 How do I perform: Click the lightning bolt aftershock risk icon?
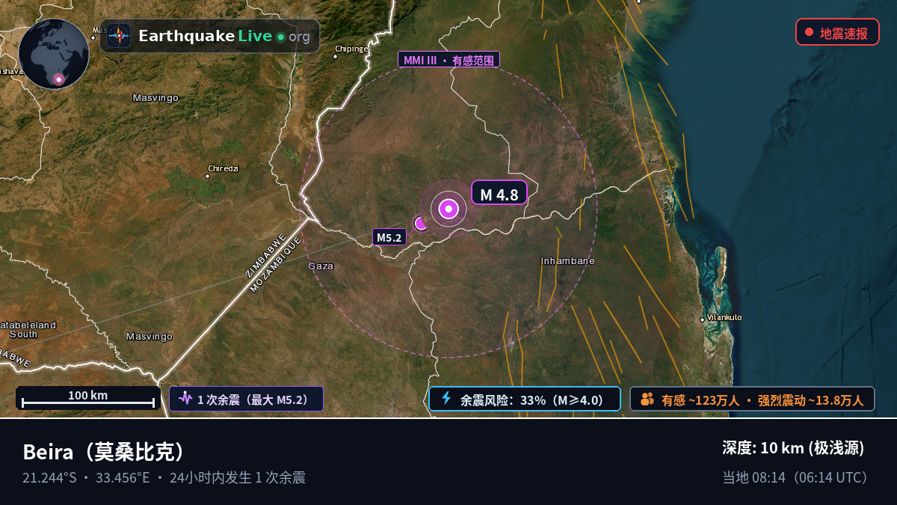[446, 399]
